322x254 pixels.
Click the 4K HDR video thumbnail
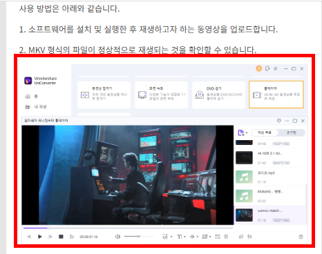[x=244, y=158]
